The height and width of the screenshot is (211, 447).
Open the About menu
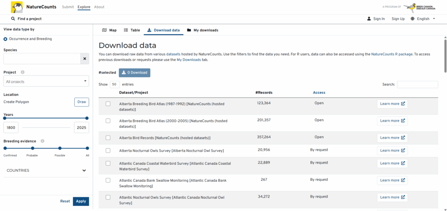coord(99,7)
